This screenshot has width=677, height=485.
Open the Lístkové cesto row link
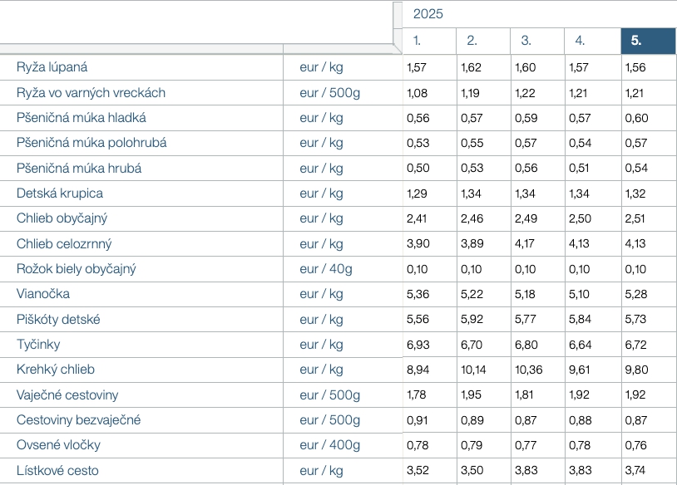(x=57, y=470)
